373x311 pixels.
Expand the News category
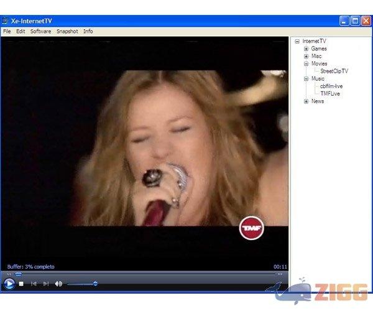pyautogui.click(x=306, y=101)
